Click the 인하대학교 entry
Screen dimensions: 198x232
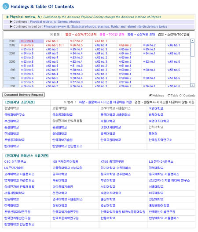156,127
